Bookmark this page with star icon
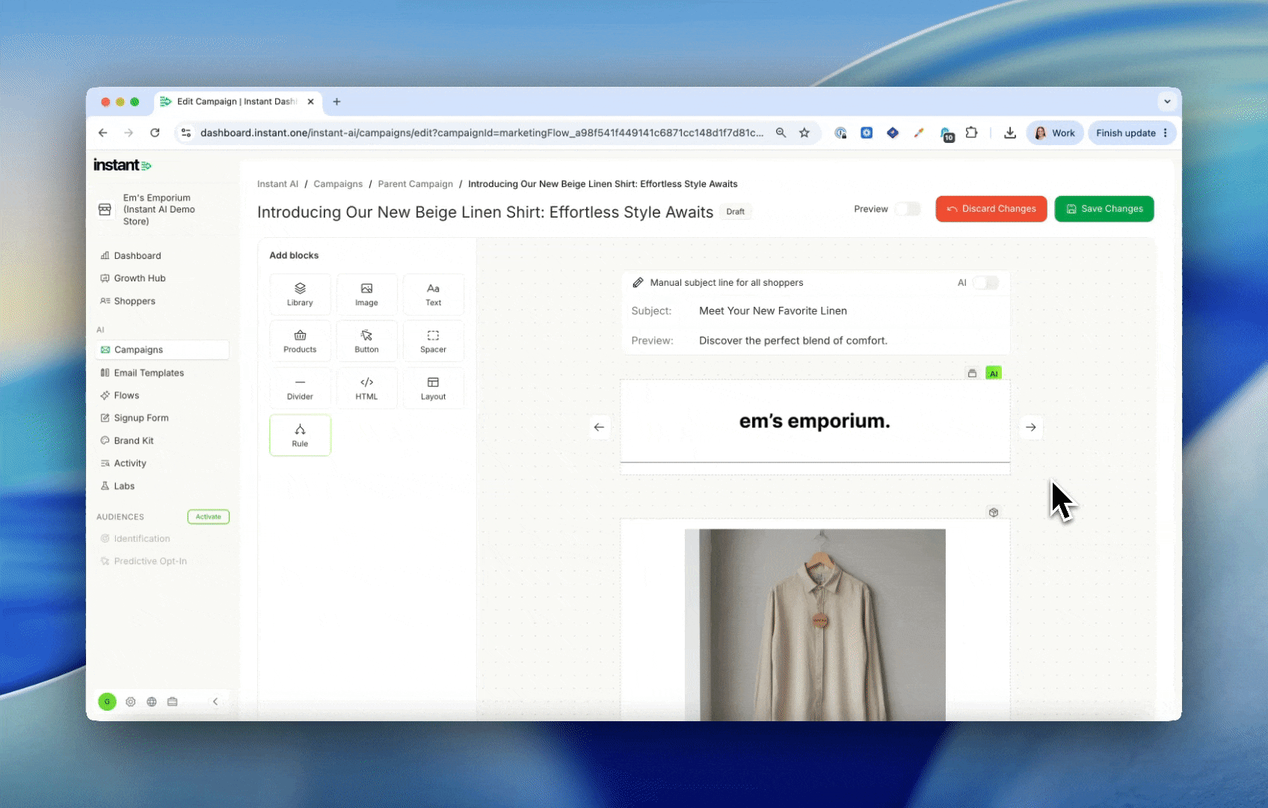The image size is (1268, 808). tap(804, 133)
